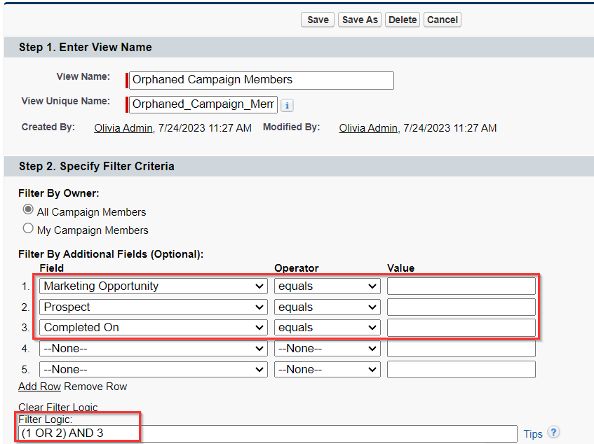Click the Delete button
This screenshot has width=594, height=444.
[x=403, y=20]
